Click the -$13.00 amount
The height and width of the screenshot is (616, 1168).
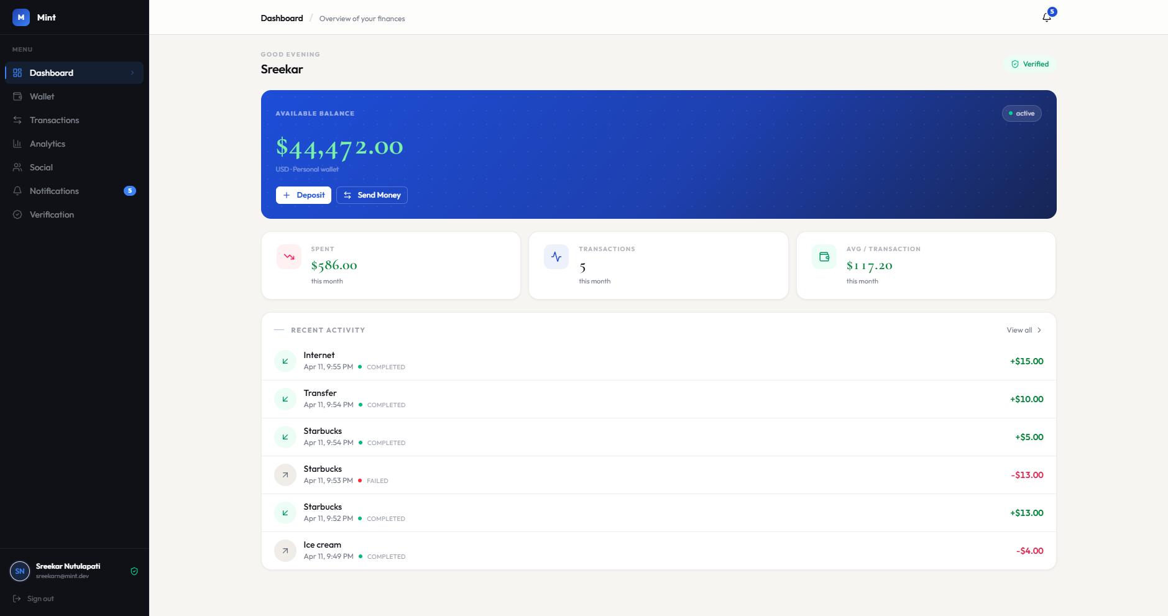[x=1027, y=475]
